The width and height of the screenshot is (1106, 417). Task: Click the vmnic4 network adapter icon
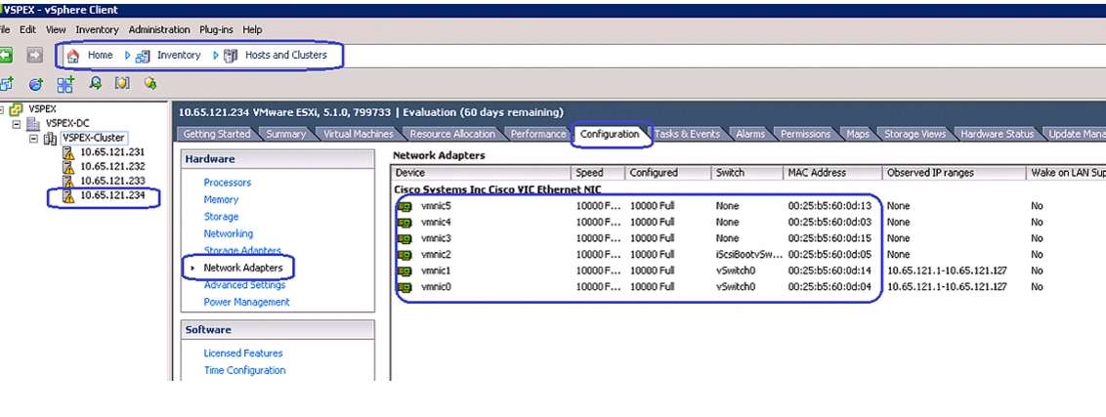click(404, 223)
